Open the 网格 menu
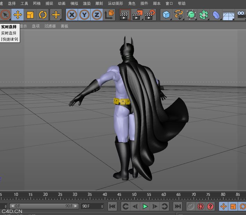 [x=37, y=3]
